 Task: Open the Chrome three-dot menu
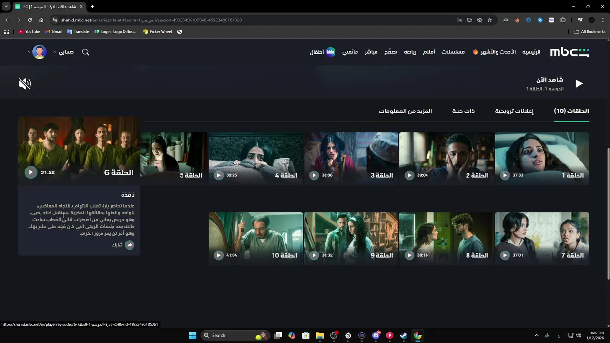(x=602, y=20)
